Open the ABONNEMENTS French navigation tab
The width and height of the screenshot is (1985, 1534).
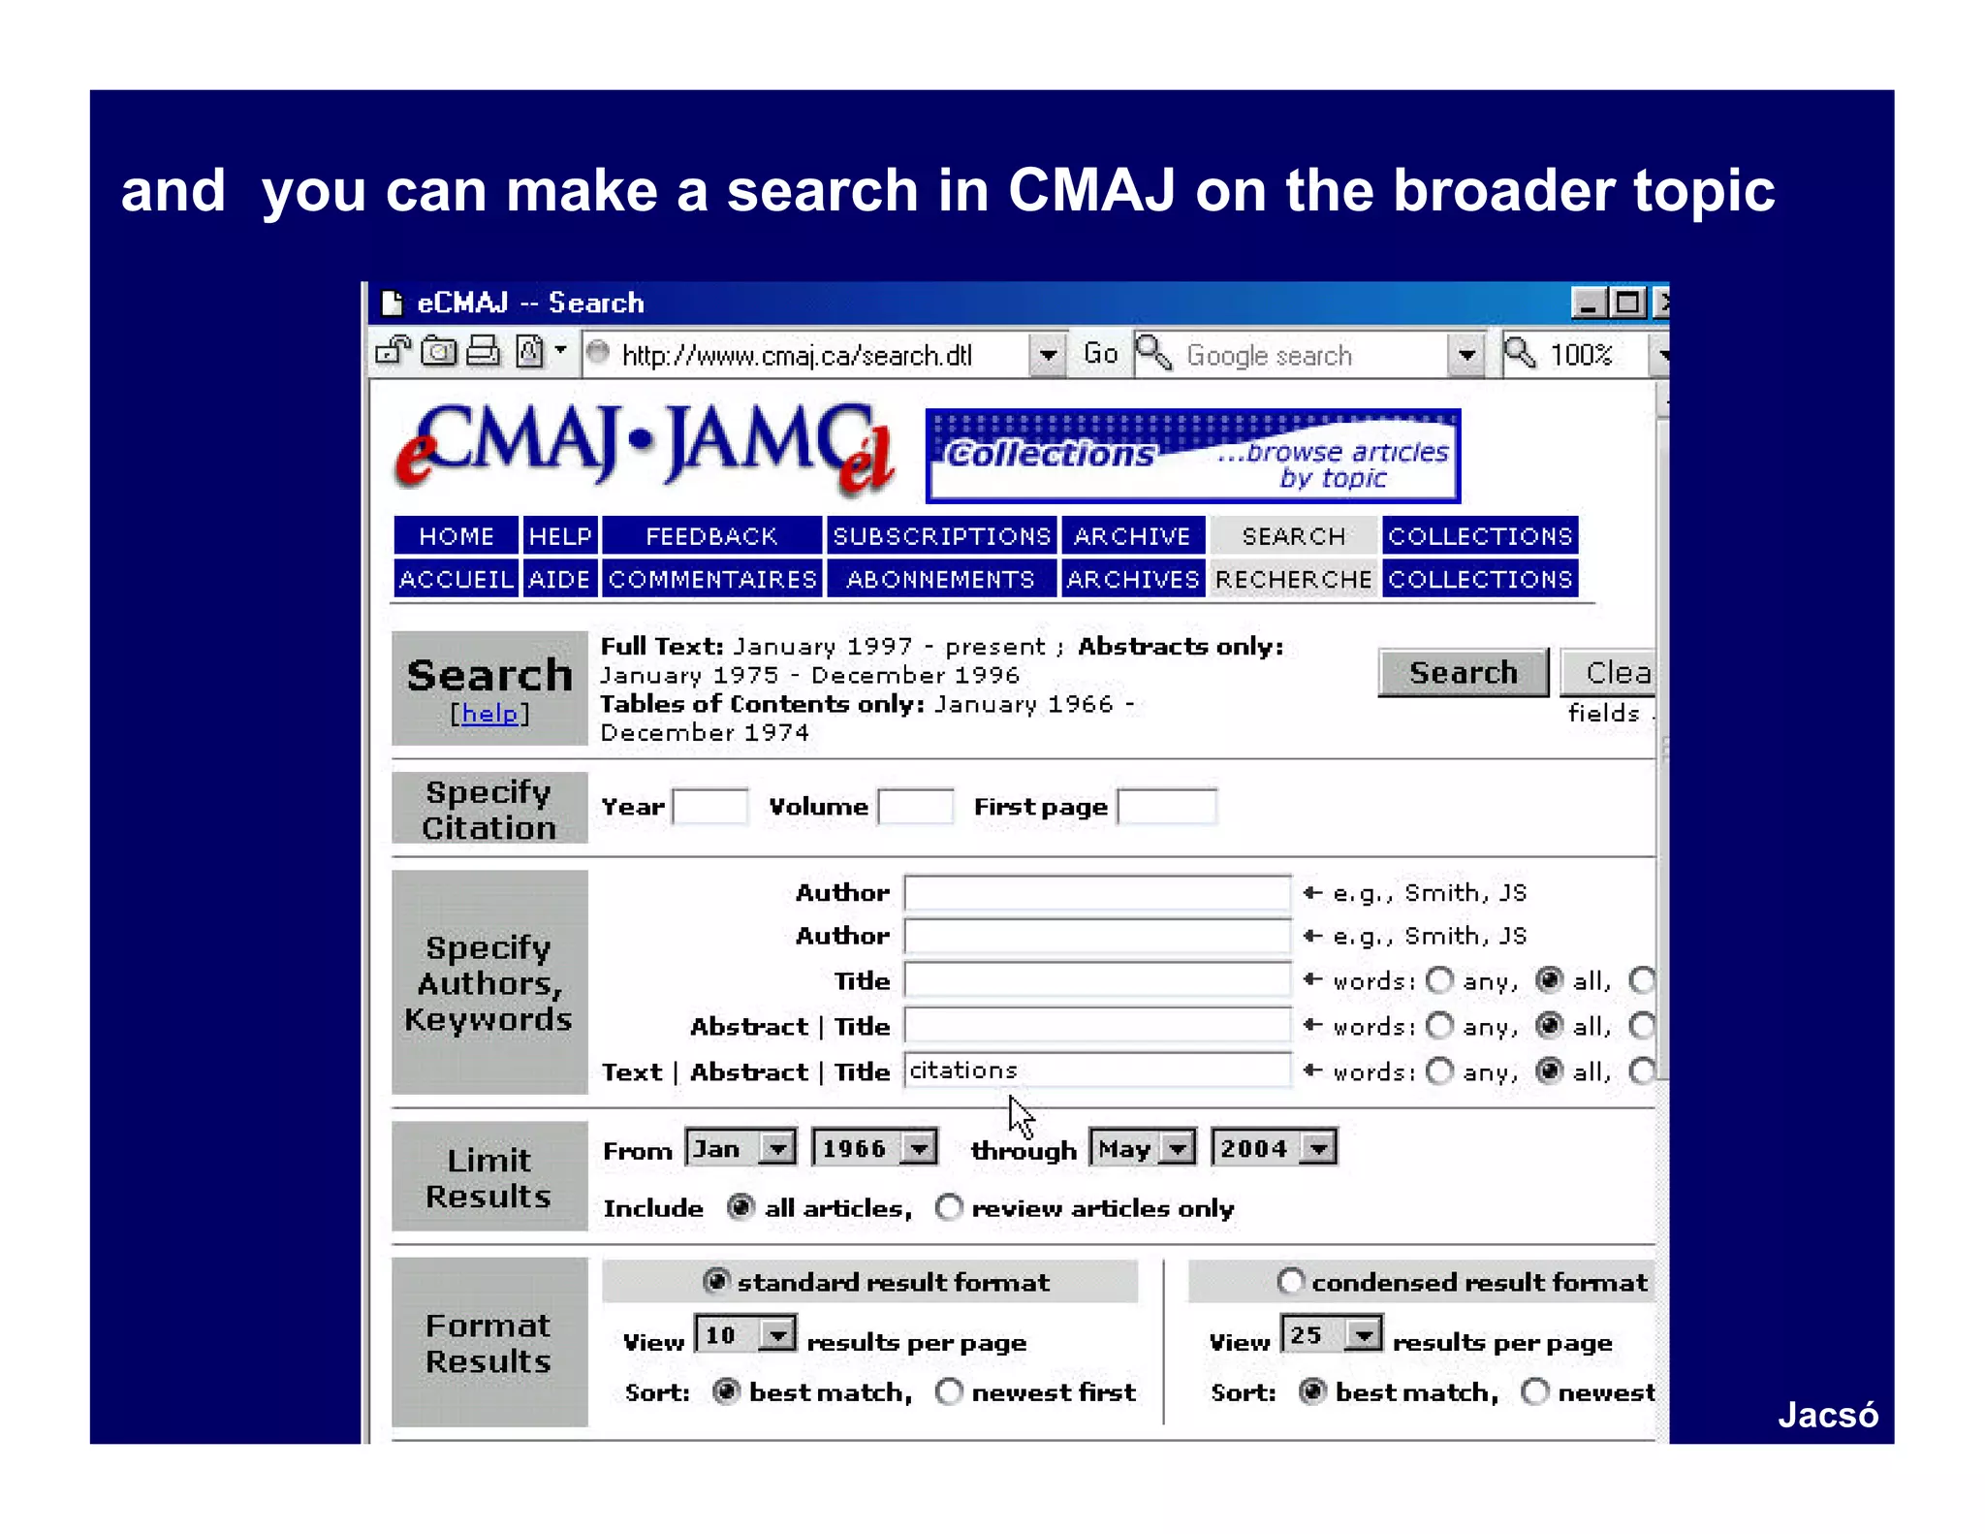[941, 579]
